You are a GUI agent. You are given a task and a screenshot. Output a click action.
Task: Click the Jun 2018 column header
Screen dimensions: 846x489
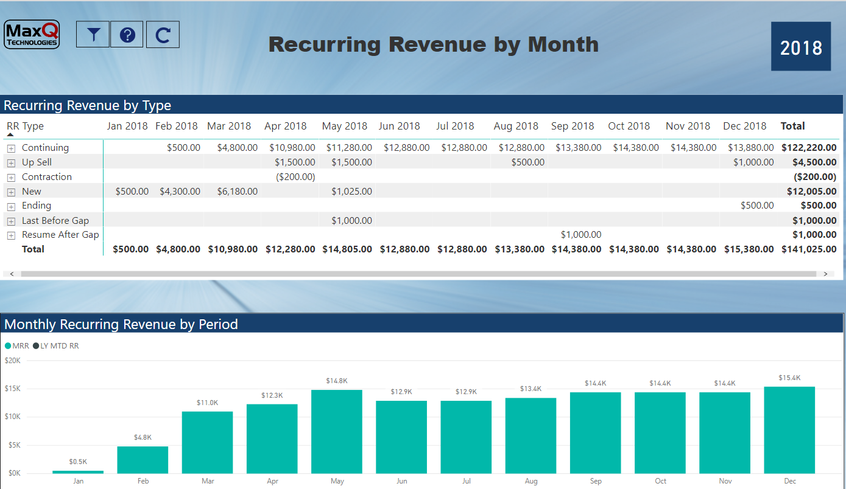tap(399, 127)
